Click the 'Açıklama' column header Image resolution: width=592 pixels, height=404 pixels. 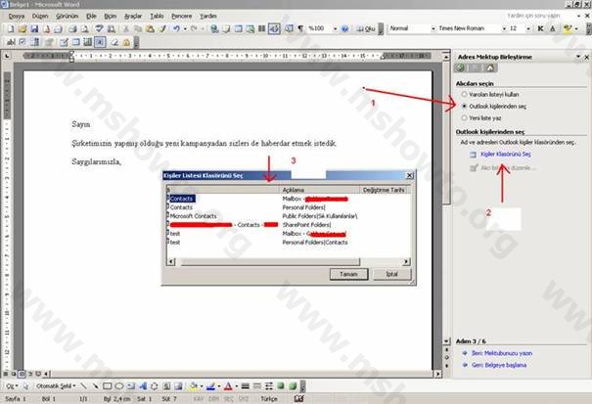pyautogui.click(x=319, y=190)
